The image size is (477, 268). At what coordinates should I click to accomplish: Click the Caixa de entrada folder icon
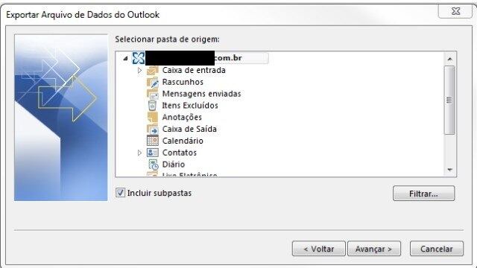152,70
